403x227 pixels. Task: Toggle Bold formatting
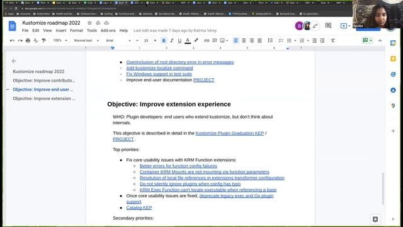tap(164, 40)
